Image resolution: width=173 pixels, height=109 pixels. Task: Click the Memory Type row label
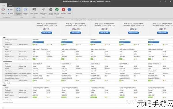tap(9, 93)
